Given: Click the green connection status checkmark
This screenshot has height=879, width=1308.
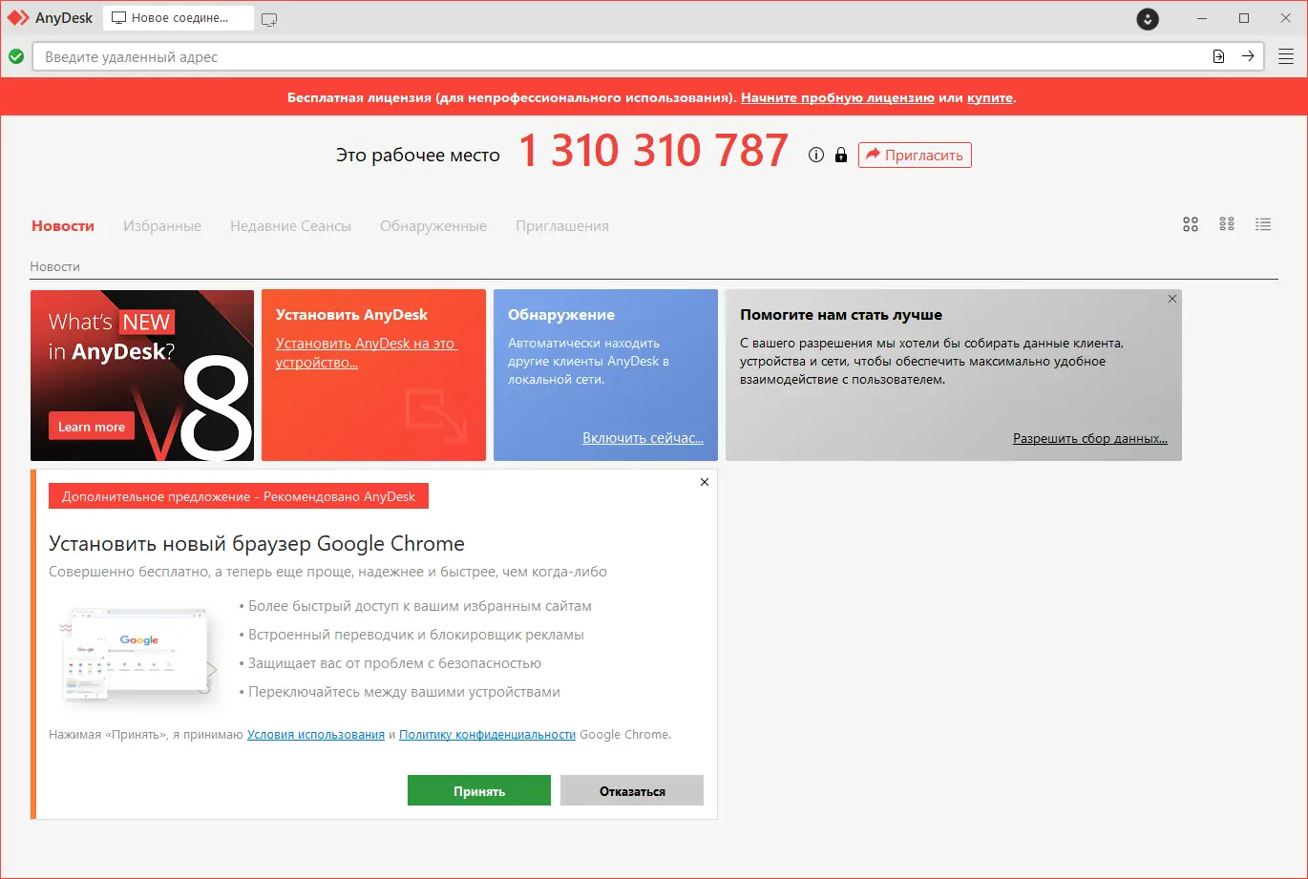Looking at the screenshot, I should (16, 56).
